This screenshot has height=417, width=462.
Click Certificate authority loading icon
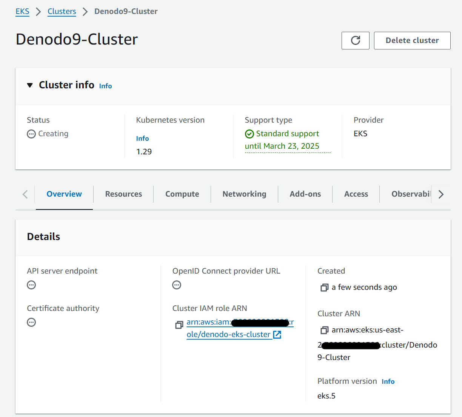point(31,322)
